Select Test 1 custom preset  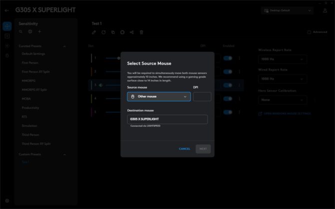[25, 162]
